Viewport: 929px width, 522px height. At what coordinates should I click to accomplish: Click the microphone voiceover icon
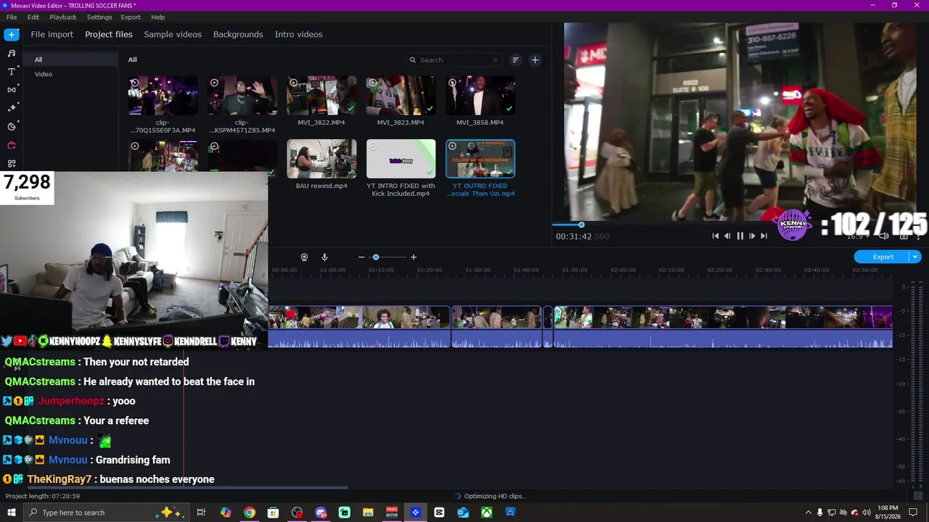click(x=324, y=257)
